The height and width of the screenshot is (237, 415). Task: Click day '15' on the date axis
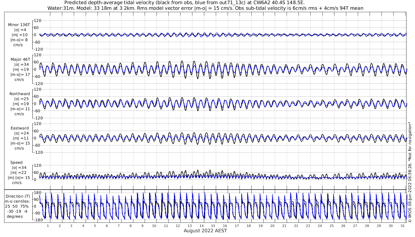213,225
